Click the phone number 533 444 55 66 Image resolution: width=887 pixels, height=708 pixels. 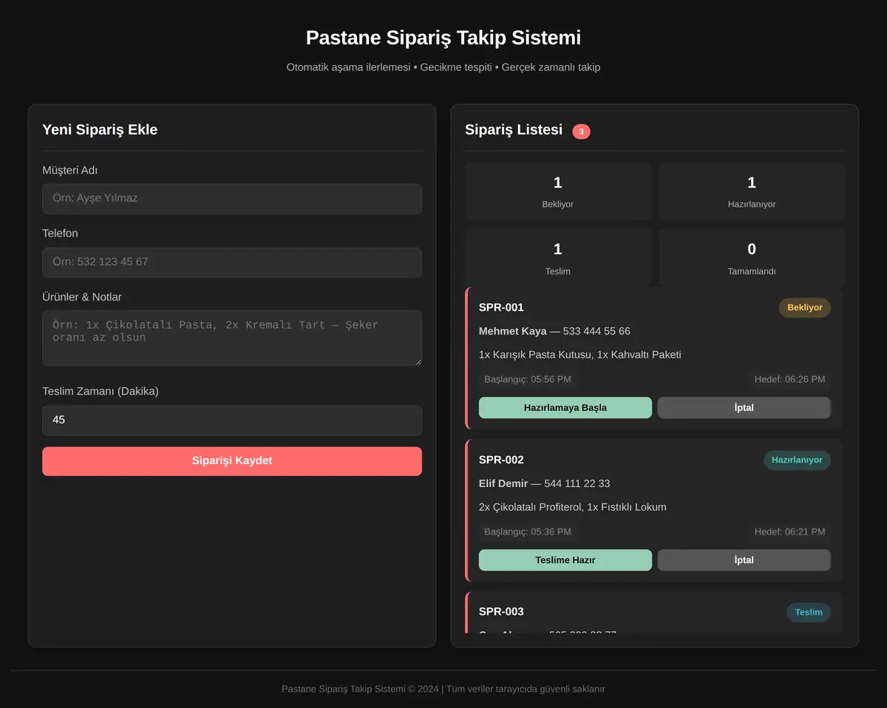(x=597, y=331)
